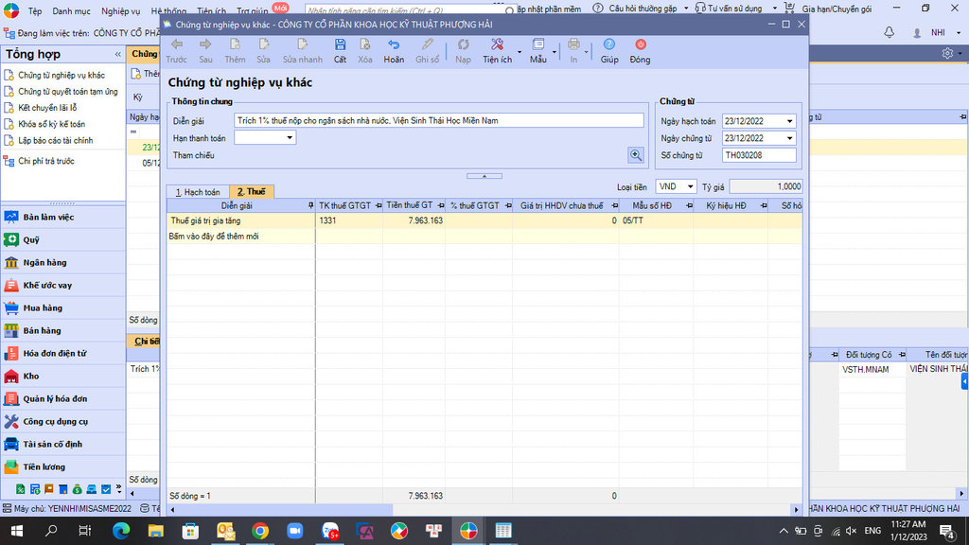Click the Số chứng từ field TH030208
This screenshot has height=545, width=969.
coord(759,155)
